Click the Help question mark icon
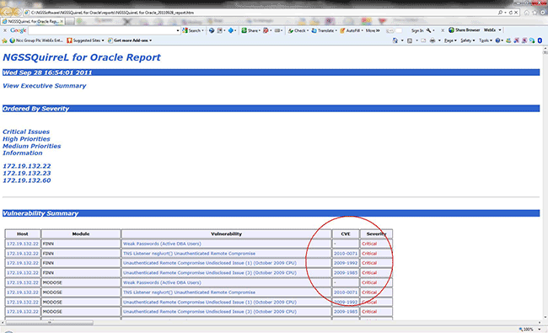This screenshot has height=333, width=548. click(x=497, y=40)
